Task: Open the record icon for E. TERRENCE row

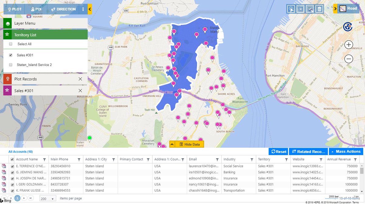Action: (x=4, y=166)
